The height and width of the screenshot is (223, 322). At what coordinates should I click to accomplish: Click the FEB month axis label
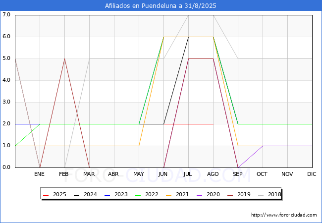point(64,174)
